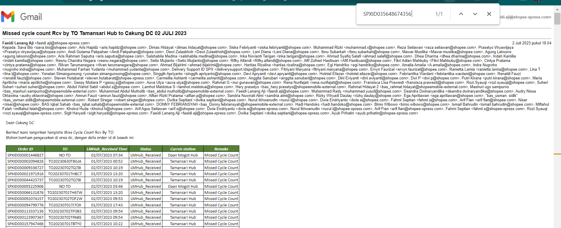Click the Gmail logo icon
The image size is (561, 228).
point(8,17)
